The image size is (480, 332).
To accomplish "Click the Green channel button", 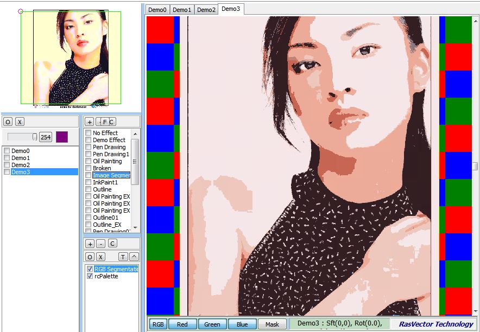I will coord(212,324).
